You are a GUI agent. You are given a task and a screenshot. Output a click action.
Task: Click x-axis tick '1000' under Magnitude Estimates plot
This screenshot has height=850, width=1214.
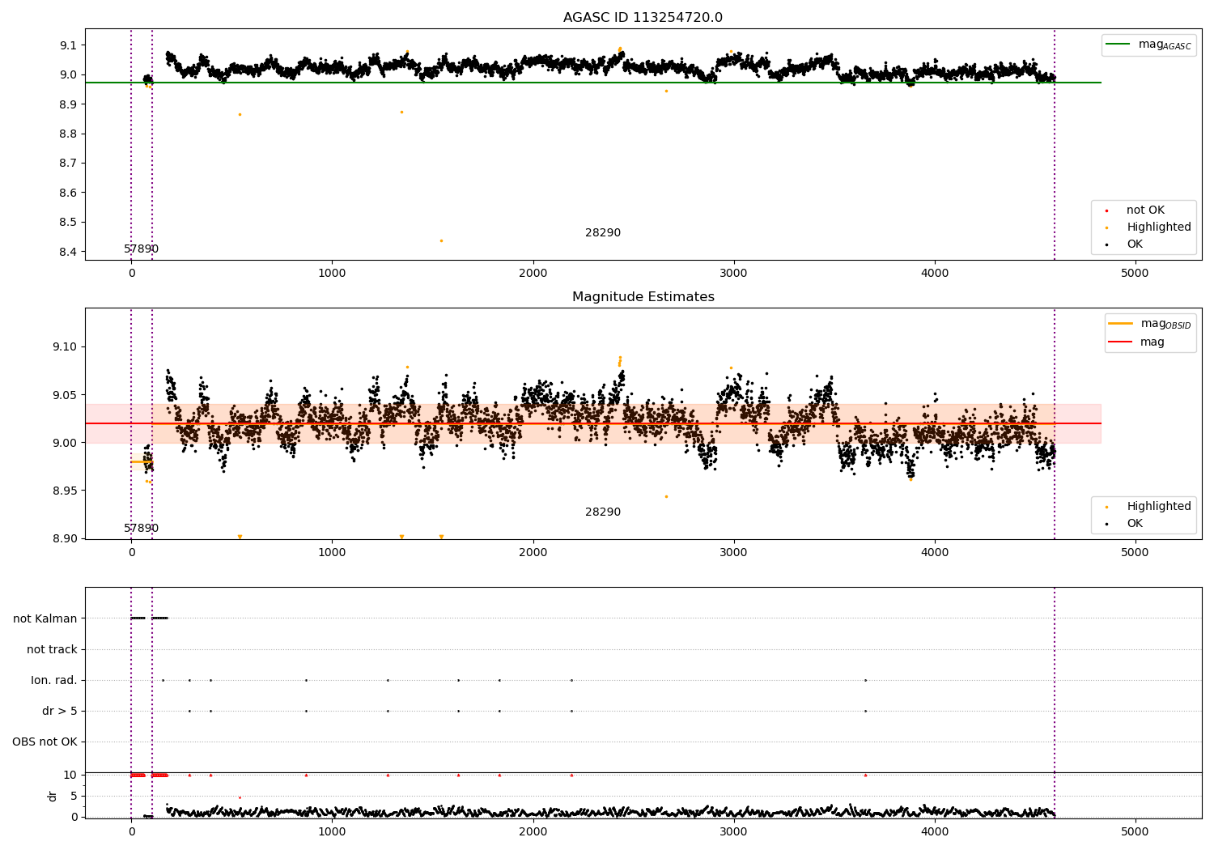coord(332,553)
